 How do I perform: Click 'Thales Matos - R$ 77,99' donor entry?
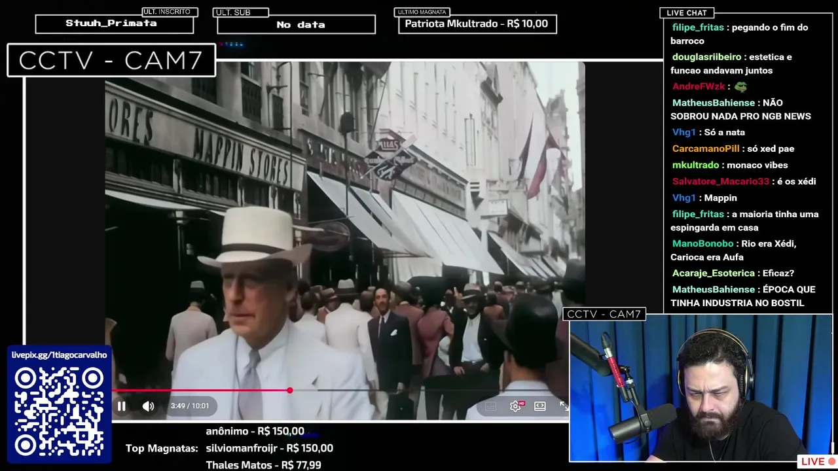click(x=263, y=465)
